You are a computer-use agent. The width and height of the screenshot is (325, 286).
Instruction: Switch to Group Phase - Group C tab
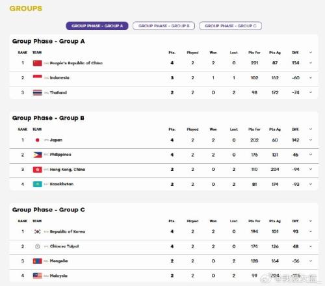pos(231,26)
